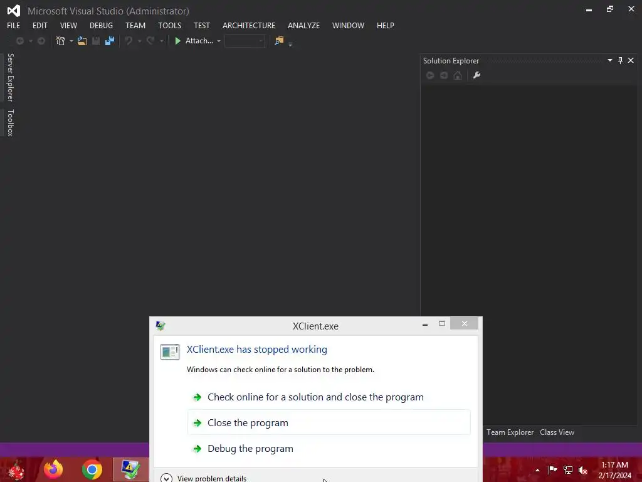Open the TOOLS menu
Viewport: 642px width, 482px height.
[x=169, y=25]
